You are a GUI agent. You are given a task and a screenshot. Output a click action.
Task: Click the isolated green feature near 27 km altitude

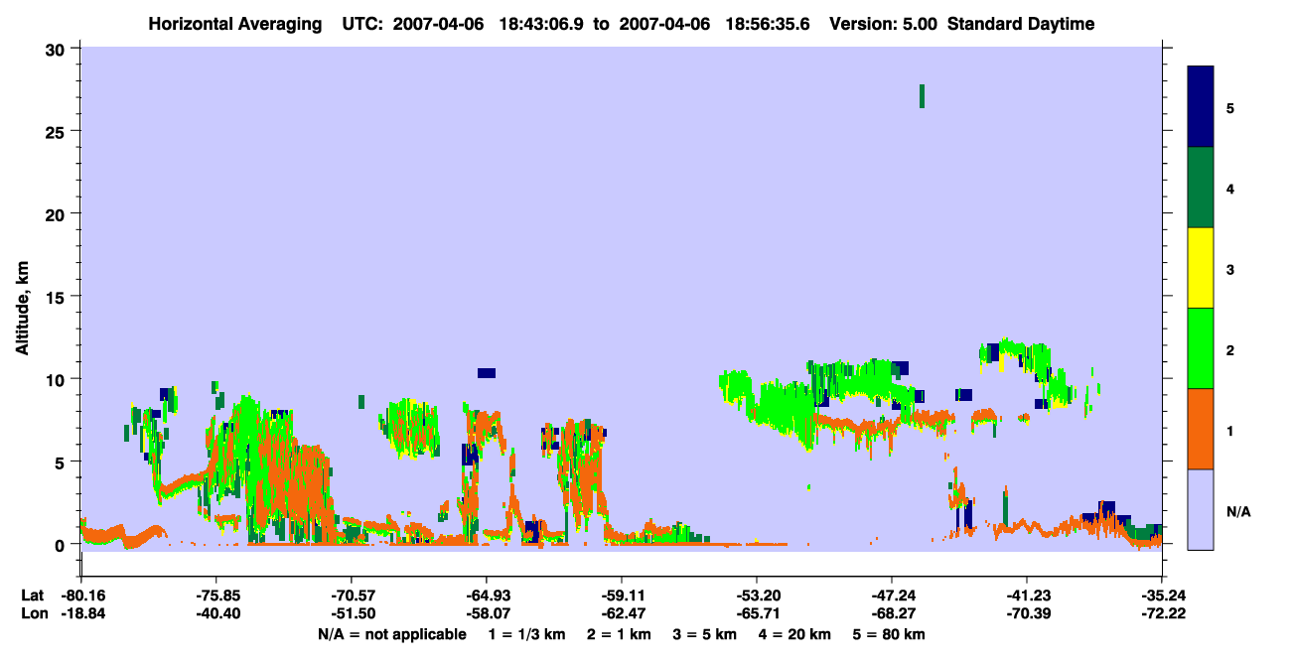[923, 96]
